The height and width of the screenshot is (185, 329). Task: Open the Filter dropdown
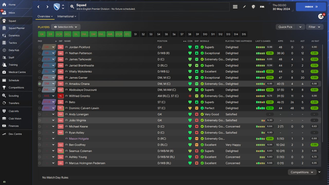(315, 27)
